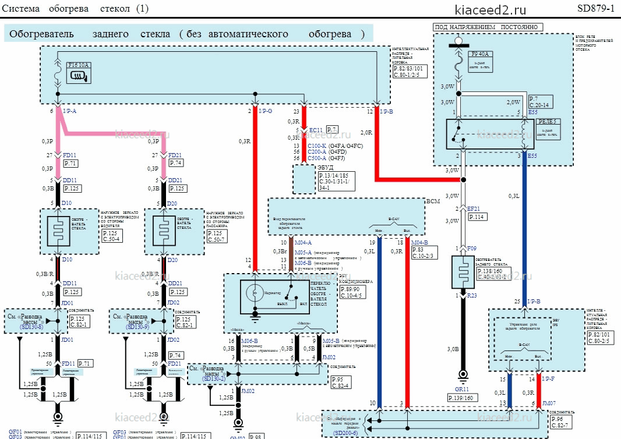Viewport: 621px width, 439px height.
Task: Open the (SD130-2) ground distribution reference
Action: pos(214,379)
